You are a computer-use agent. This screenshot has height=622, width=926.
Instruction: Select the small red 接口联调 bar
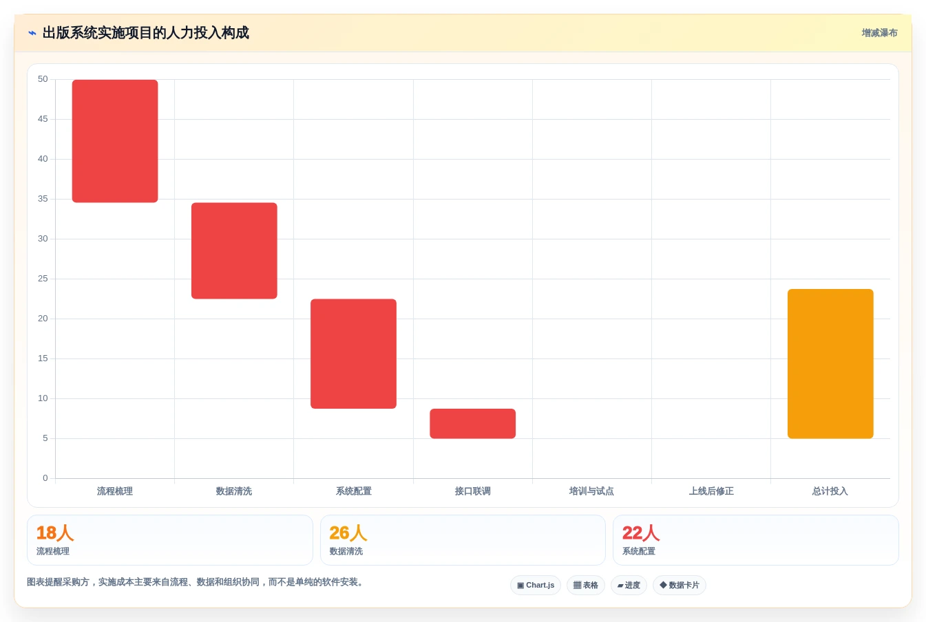coord(473,423)
